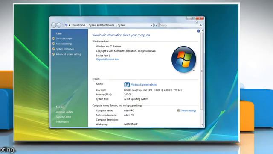The height and width of the screenshot is (154, 273).
Task: Click the 'Service Pack 2' text
Action: [103, 56]
